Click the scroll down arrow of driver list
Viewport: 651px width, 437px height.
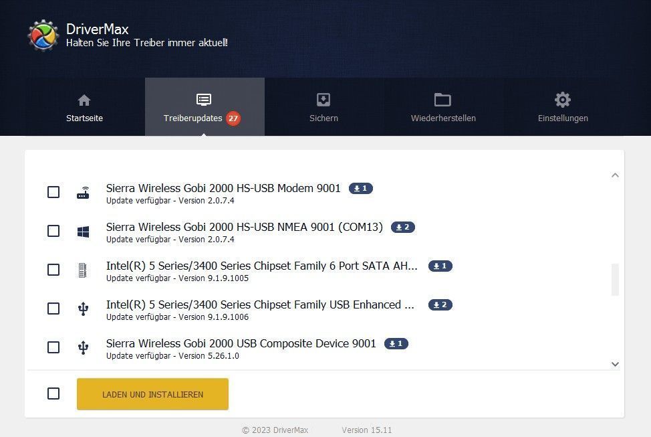click(616, 364)
